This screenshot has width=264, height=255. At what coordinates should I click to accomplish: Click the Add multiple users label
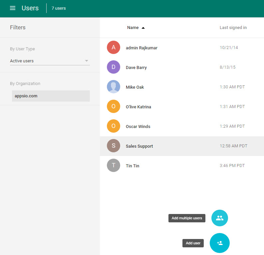187,218
